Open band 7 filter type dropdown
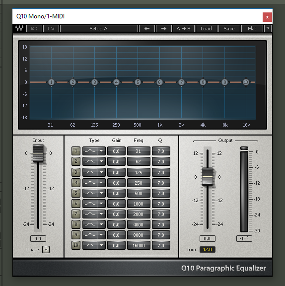 (101, 214)
